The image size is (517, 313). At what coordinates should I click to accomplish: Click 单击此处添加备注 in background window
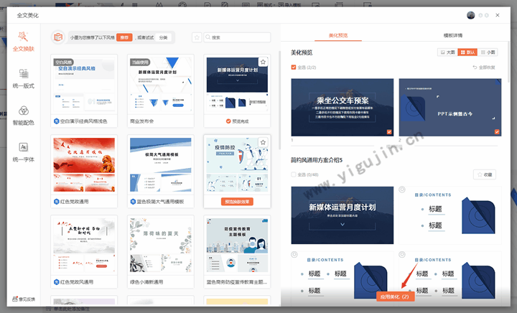[x=72, y=309]
